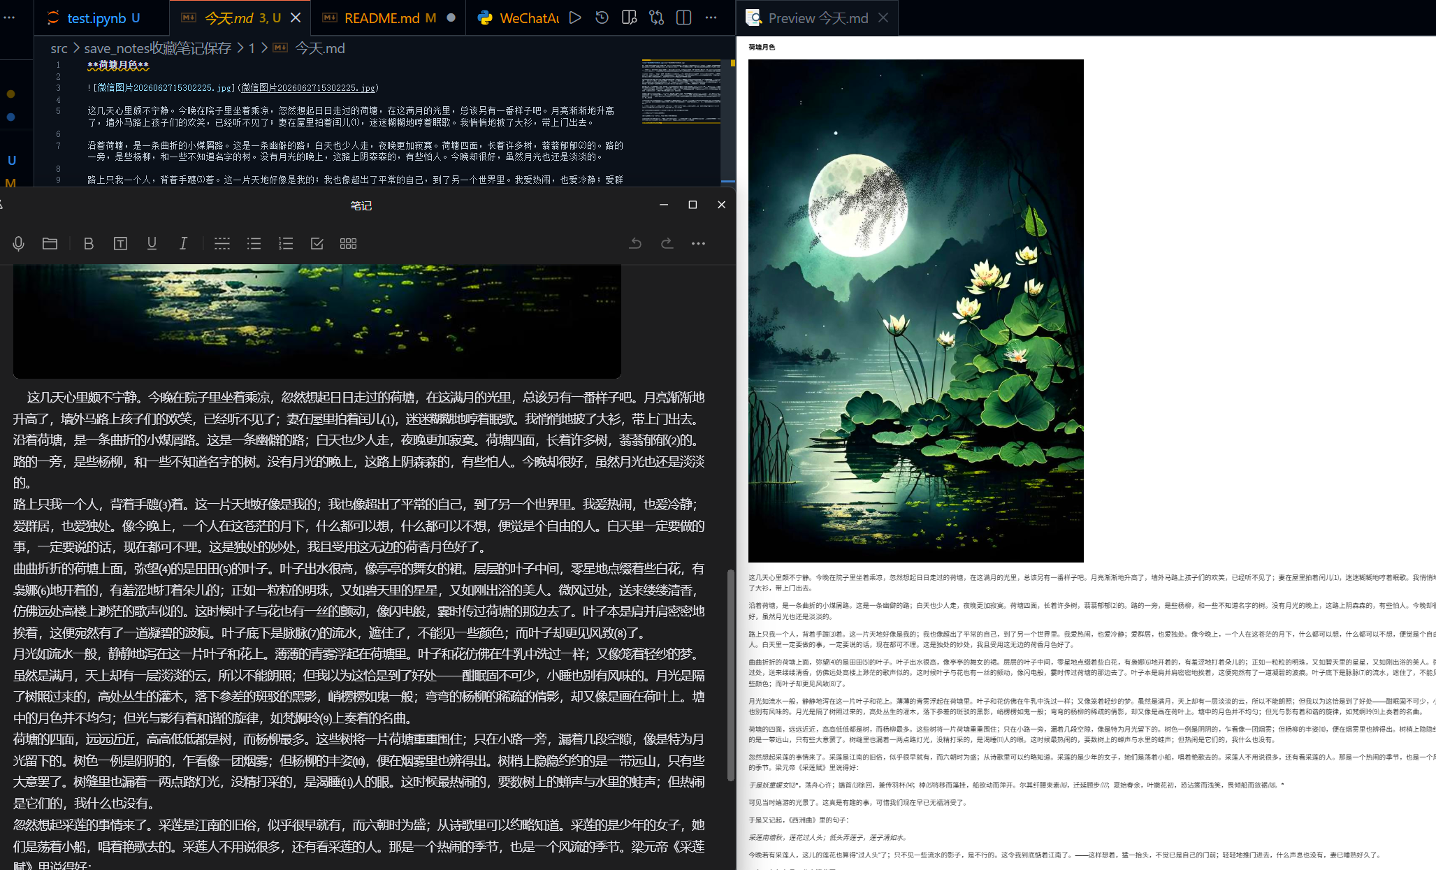This screenshot has width=1436, height=870.
Task: Switch to the test.ipynb tab
Action: [101, 17]
